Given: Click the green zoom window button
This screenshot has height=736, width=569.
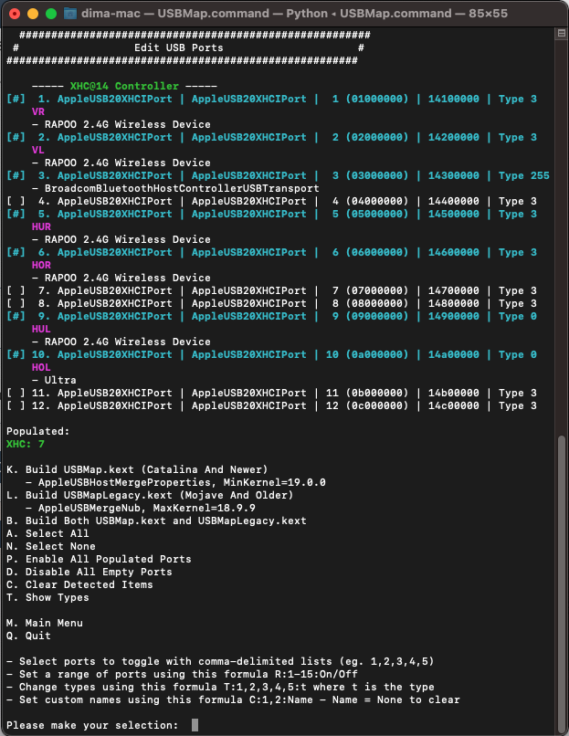Looking at the screenshot, I should click(x=51, y=14).
